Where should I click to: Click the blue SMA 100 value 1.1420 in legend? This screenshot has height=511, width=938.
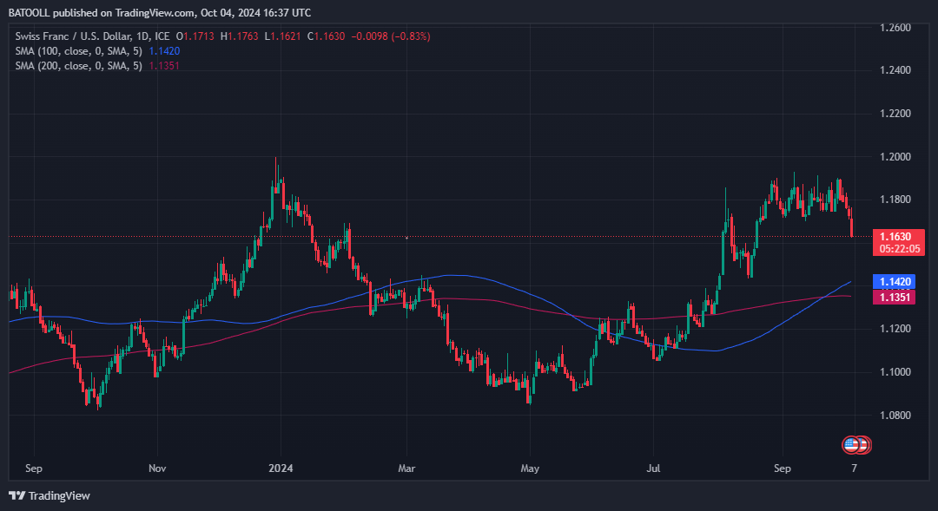point(165,51)
